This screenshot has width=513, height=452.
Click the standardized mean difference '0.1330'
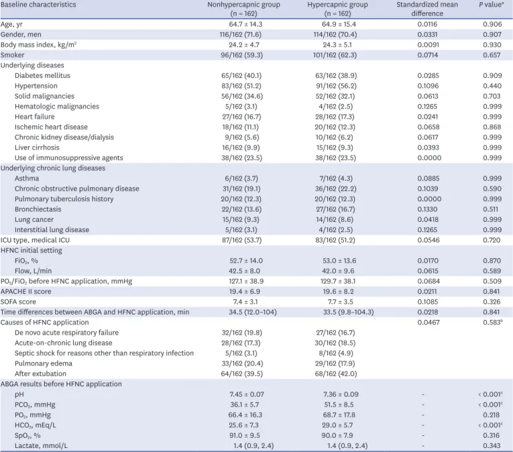point(427,209)
